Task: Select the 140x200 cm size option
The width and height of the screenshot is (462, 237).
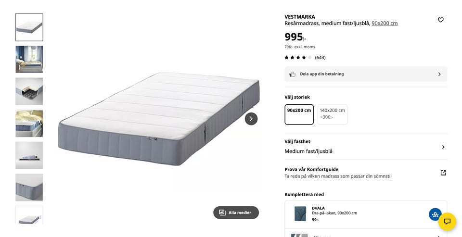Action: point(332,114)
